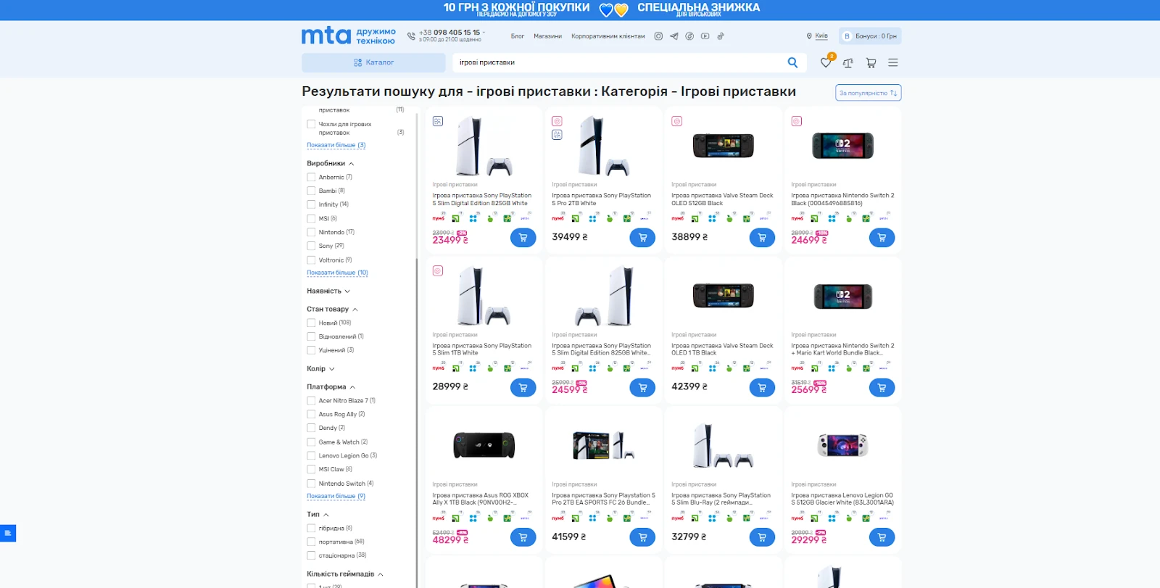This screenshot has height=588, width=1160.
Task: Add PlayStation 5 Slim 1TB White to cart
Action: (x=523, y=388)
